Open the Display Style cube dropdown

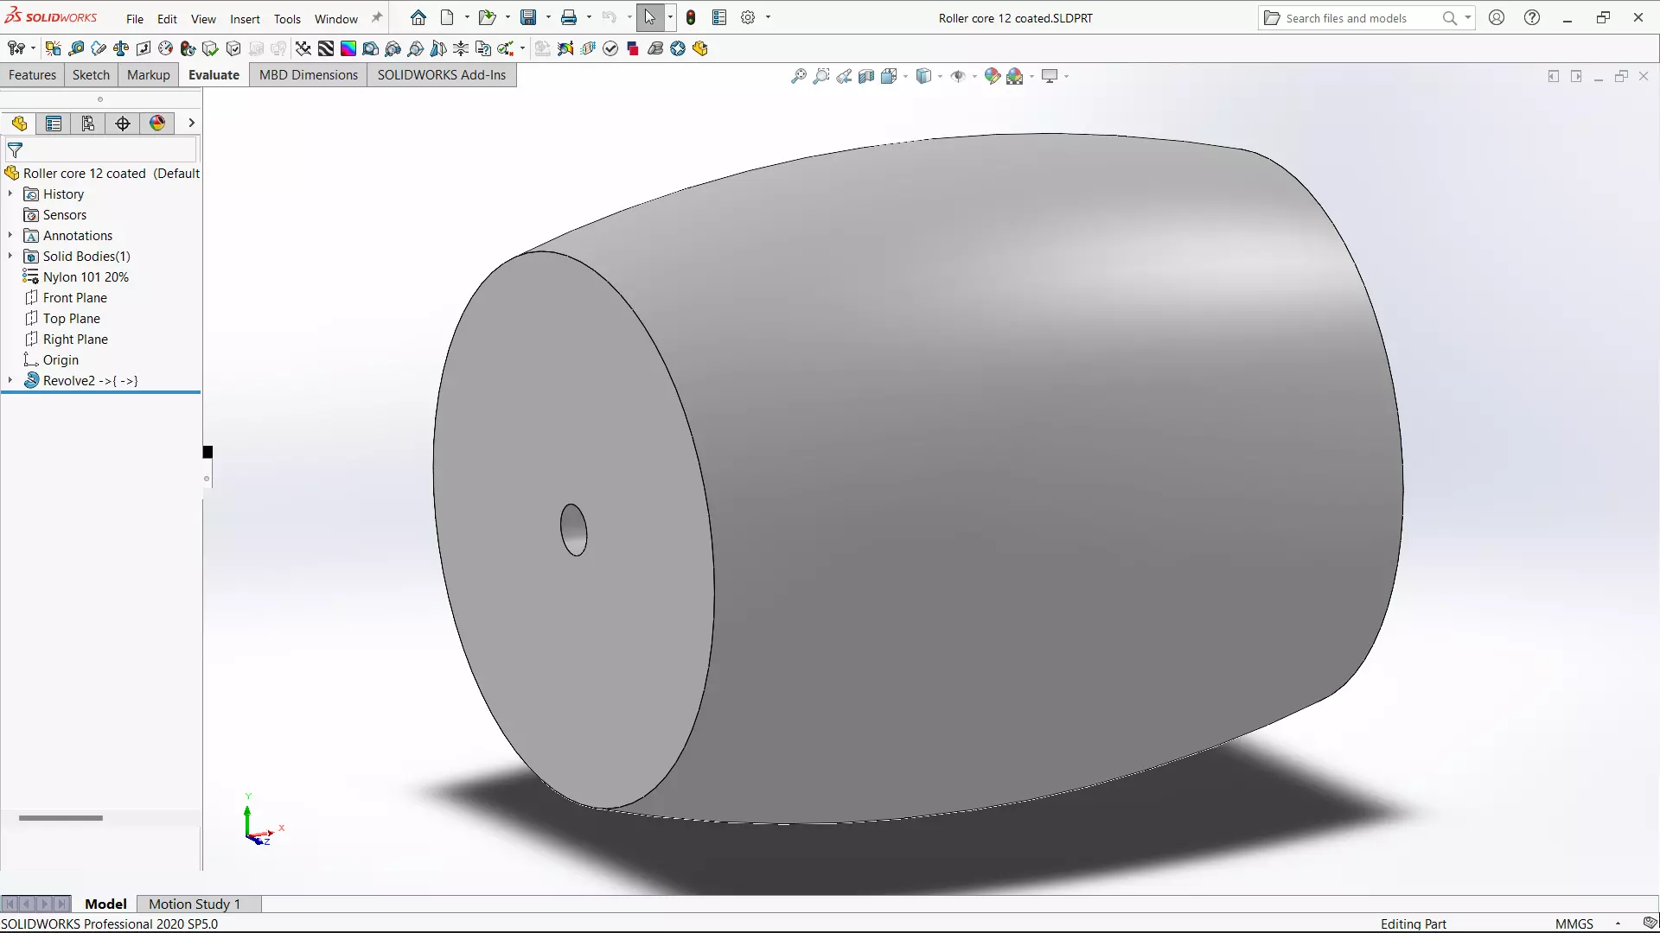coord(940,76)
